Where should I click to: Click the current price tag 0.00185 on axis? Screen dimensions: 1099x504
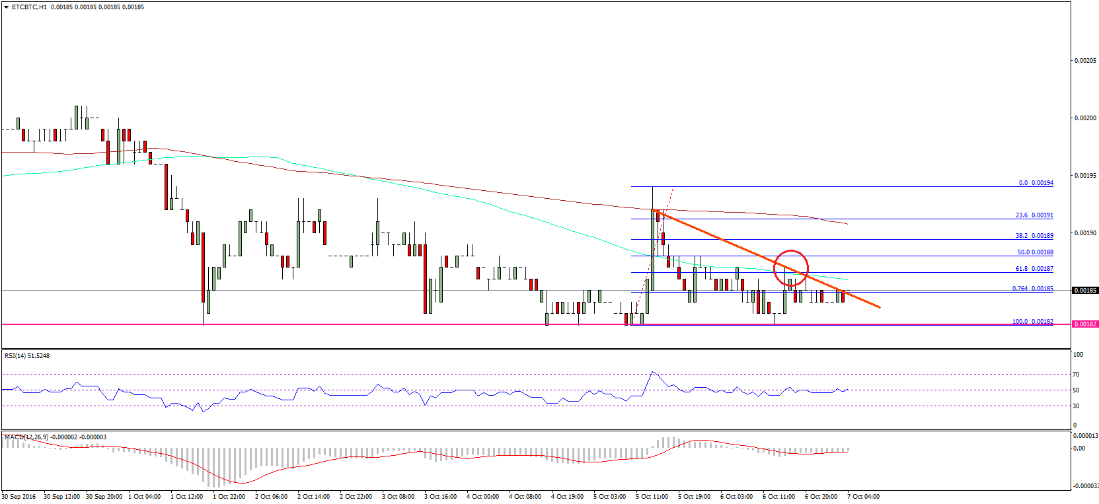1084,291
